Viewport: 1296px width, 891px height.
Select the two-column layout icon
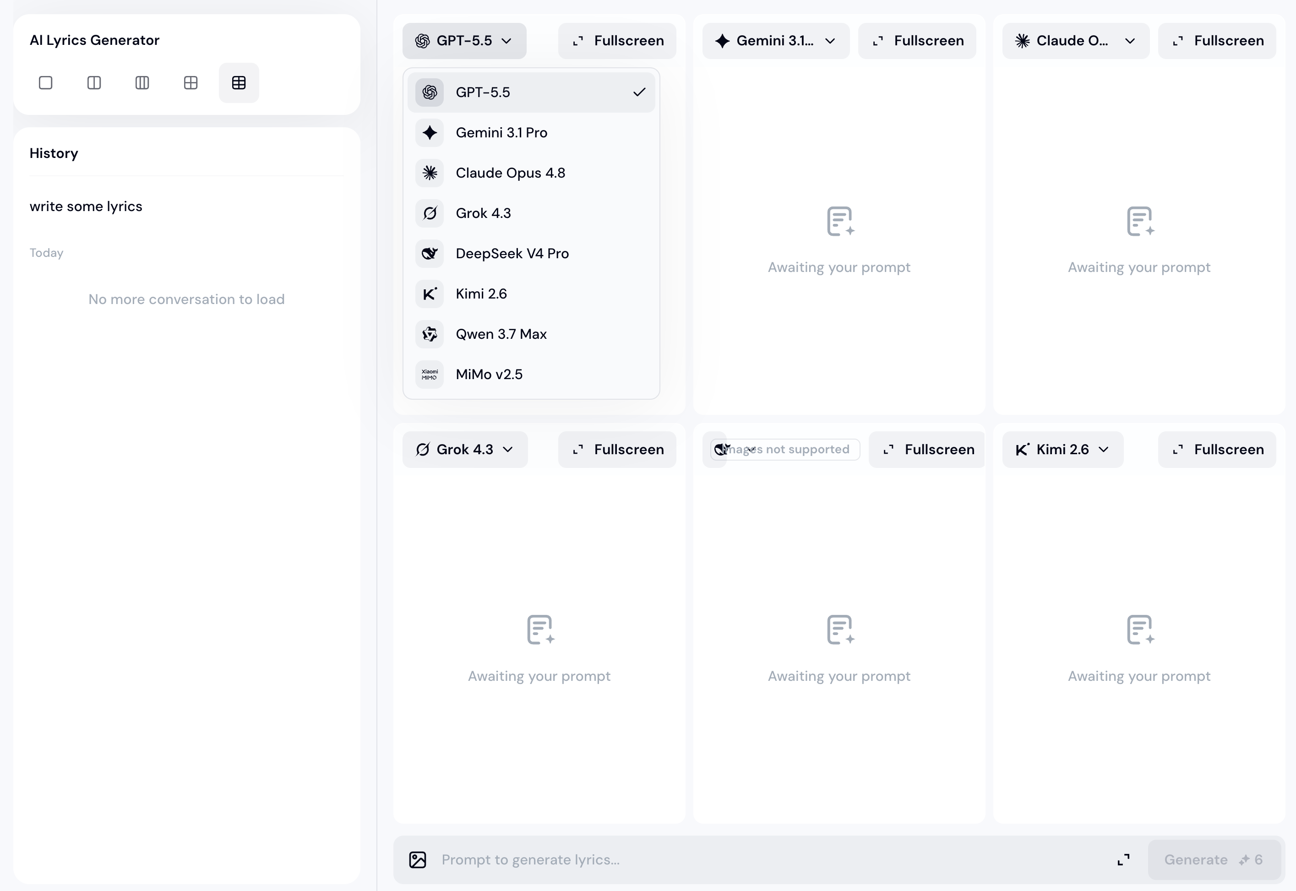pyautogui.click(x=94, y=82)
